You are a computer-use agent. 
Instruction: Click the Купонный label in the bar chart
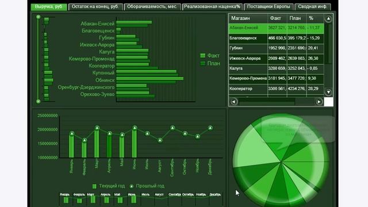103,73
